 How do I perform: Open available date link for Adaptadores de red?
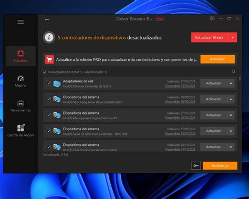tap(180, 86)
